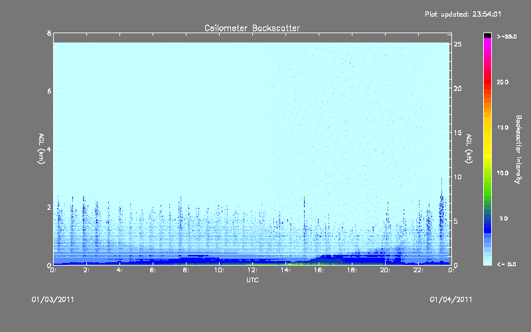531x332 pixels.
Task: Click the green-tipped backscatter spike after 15 UTC
Action: point(304,217)
